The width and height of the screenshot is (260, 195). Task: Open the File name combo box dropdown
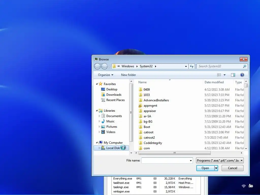pos(191,160)
